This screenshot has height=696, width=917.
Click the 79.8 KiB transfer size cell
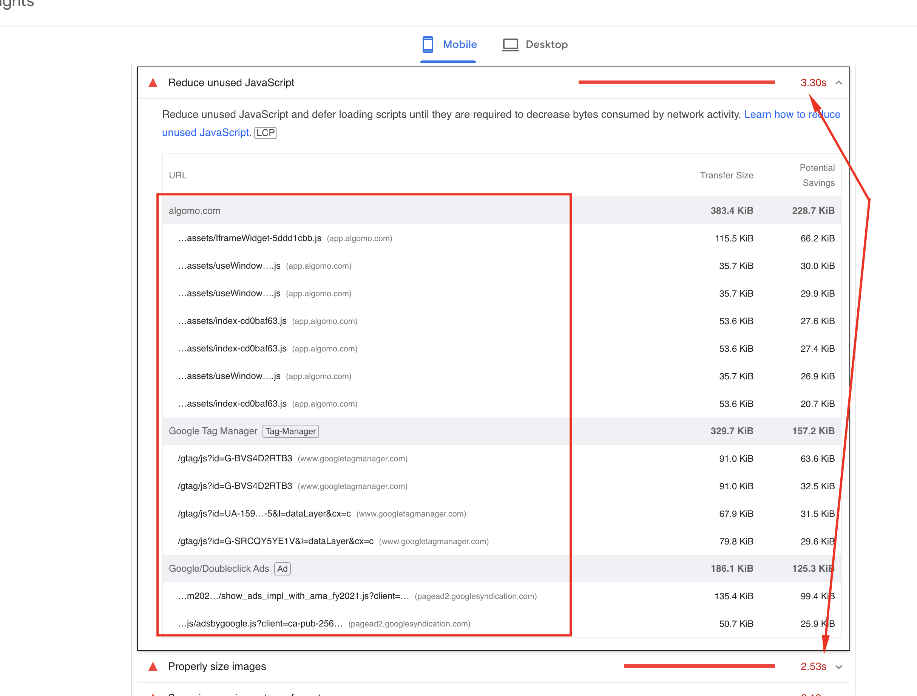pyautogui.click(x=736, y=541)
